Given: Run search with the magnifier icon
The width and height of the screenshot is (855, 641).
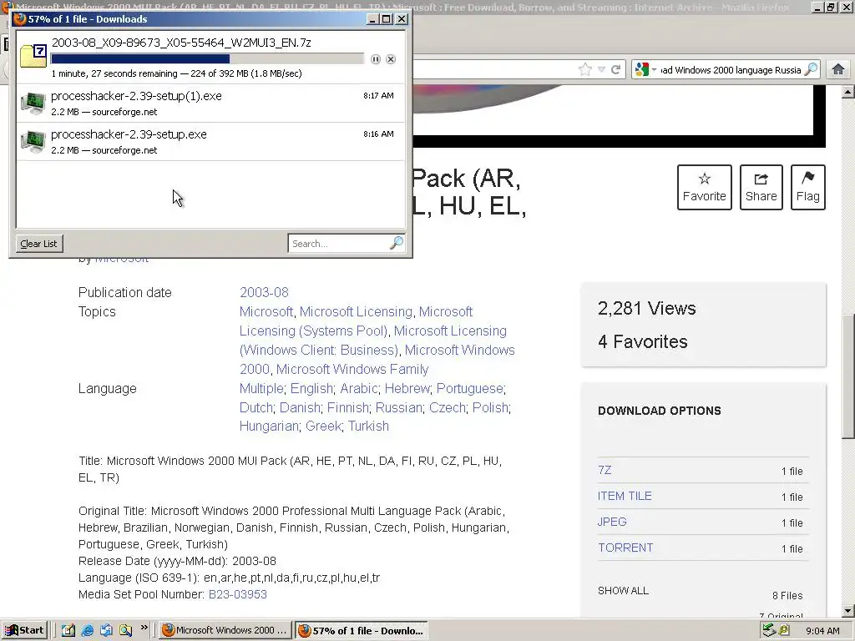Looking at the screenshot, I should click(x=812, y=69).
